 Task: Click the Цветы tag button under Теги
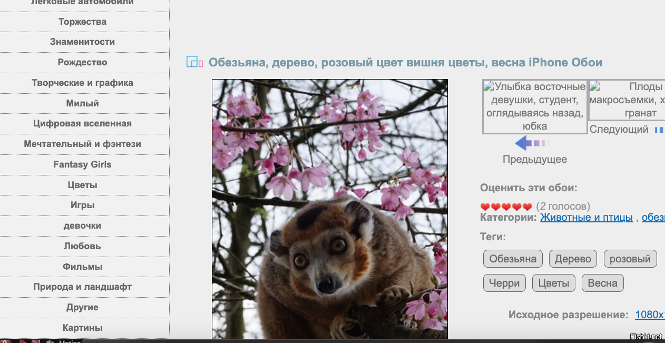[553, 283]
